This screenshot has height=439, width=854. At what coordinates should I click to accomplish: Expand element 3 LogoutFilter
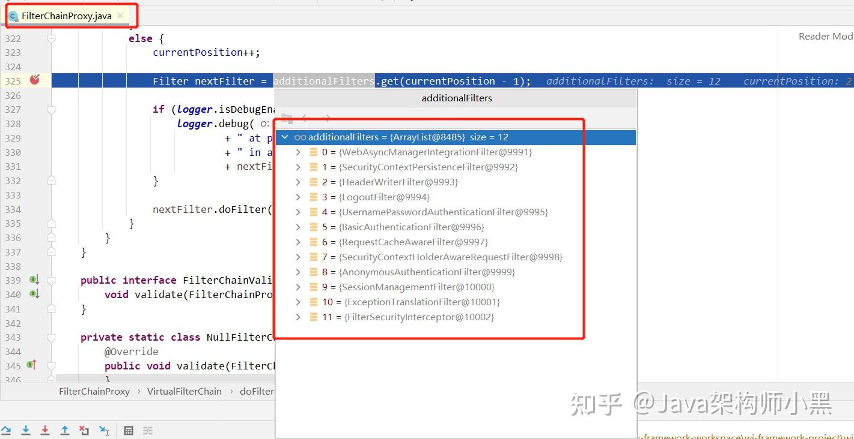(x=298, y=197)
